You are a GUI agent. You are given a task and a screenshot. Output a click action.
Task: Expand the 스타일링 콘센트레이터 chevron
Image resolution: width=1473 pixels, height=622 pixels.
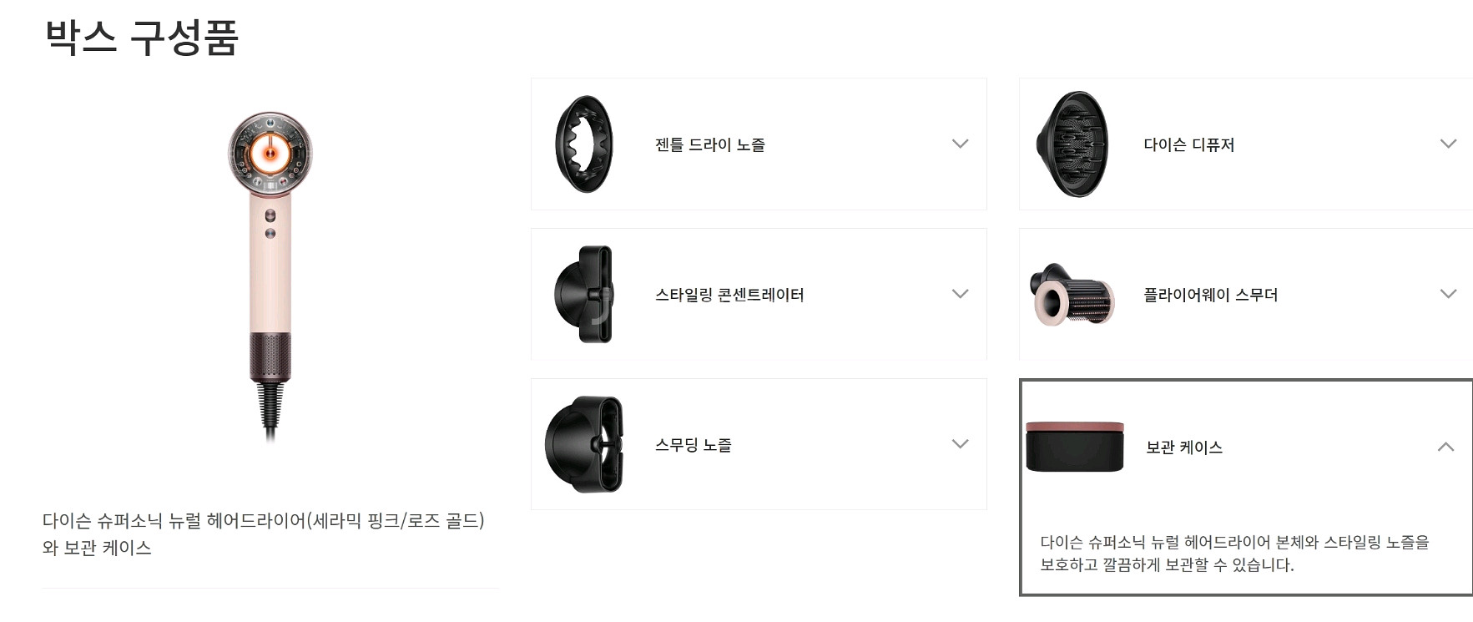(960, 294)
